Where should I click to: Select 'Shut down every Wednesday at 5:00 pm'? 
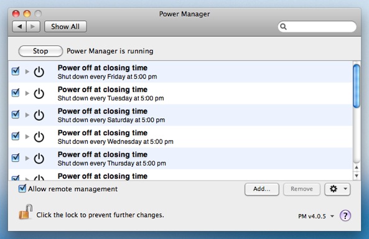point(116,142)
